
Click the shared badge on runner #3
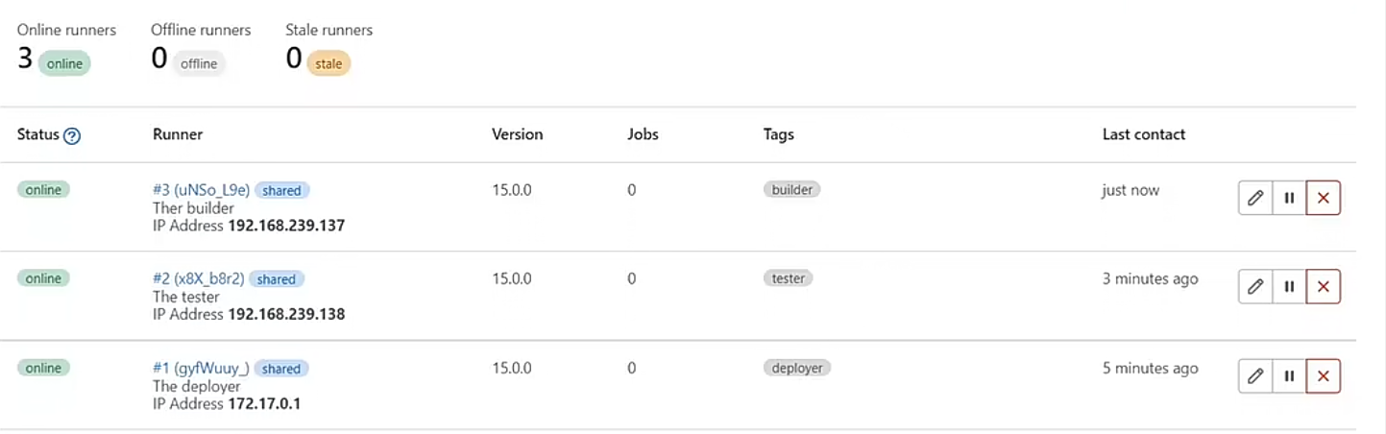pyautogui.click(x=282, y=190)
